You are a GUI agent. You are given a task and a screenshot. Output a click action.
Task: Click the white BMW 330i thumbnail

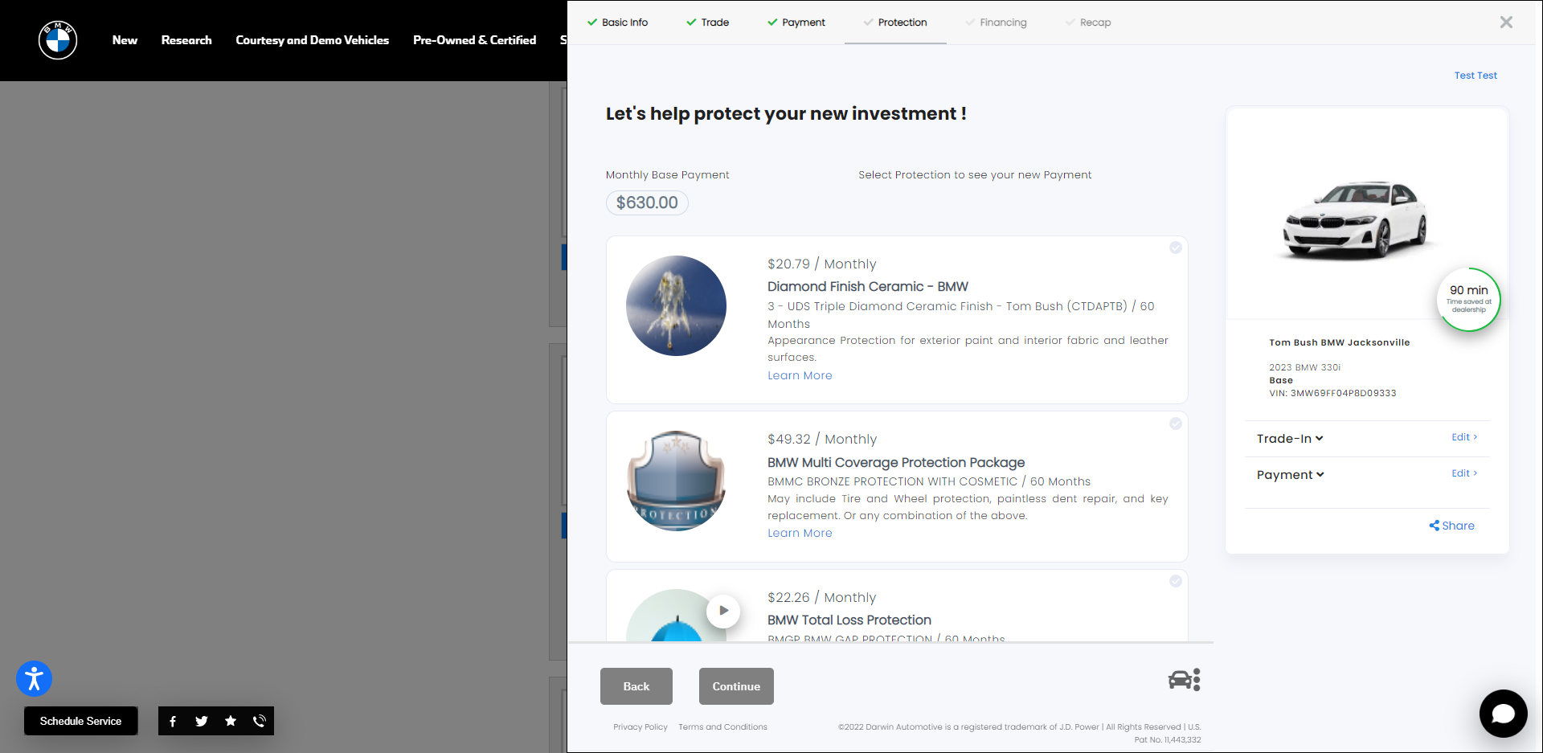tap(1355, 219)
